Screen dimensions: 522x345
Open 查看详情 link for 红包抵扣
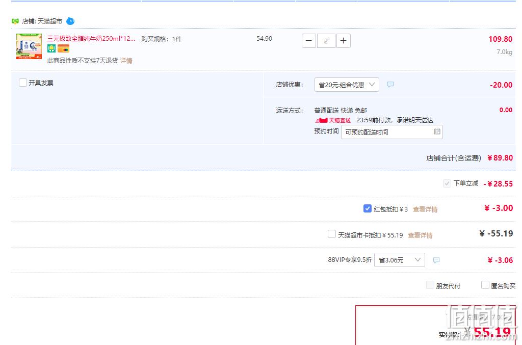pos(425,209)
